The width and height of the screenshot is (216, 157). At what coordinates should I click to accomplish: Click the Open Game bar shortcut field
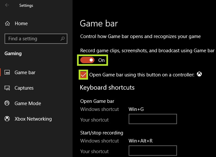click(x=152, y=119)
